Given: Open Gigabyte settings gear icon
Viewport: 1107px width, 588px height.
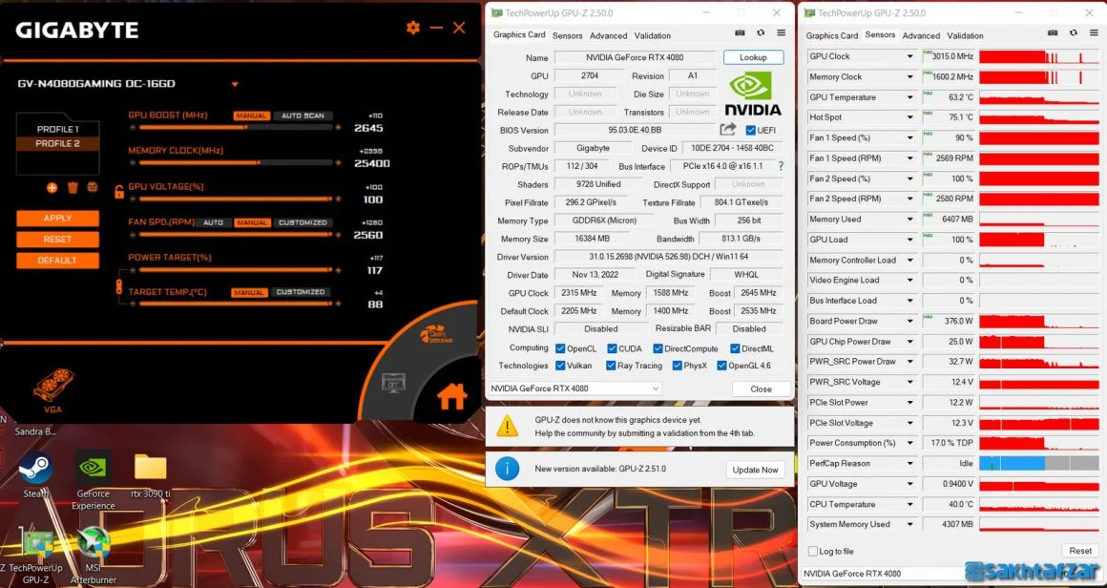Looking at the screenshot, I should click(x=413, y=28).
